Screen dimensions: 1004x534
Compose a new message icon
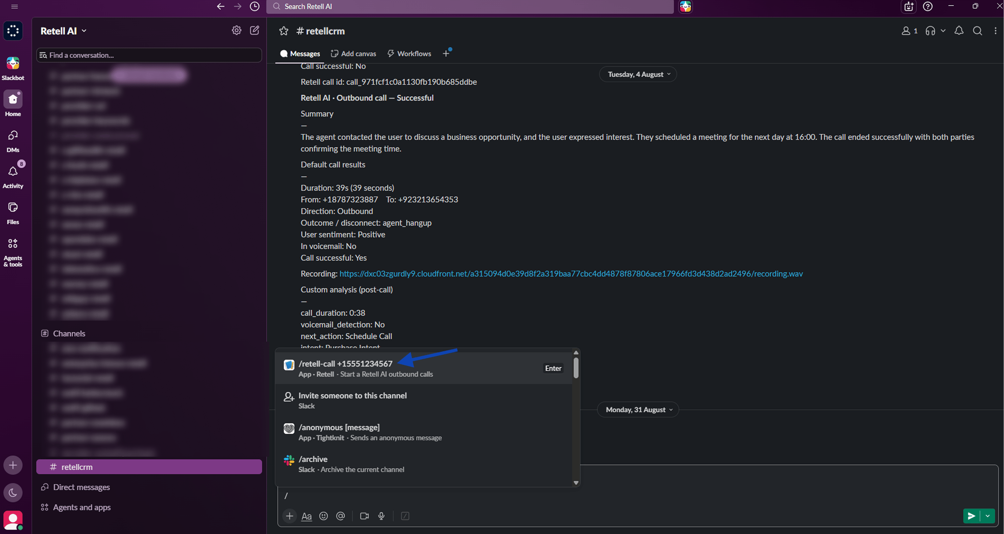pyautogui.click(x=255, y=30)
